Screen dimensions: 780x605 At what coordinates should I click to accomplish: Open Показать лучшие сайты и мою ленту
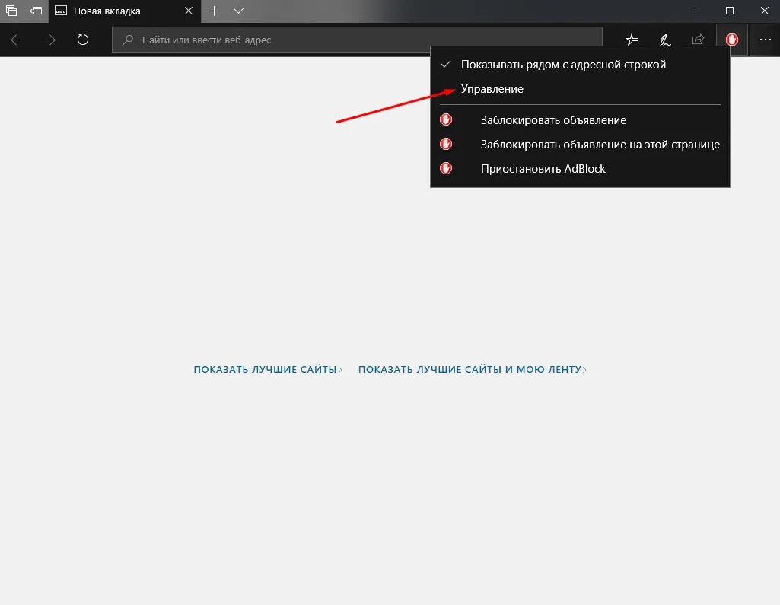472,370
